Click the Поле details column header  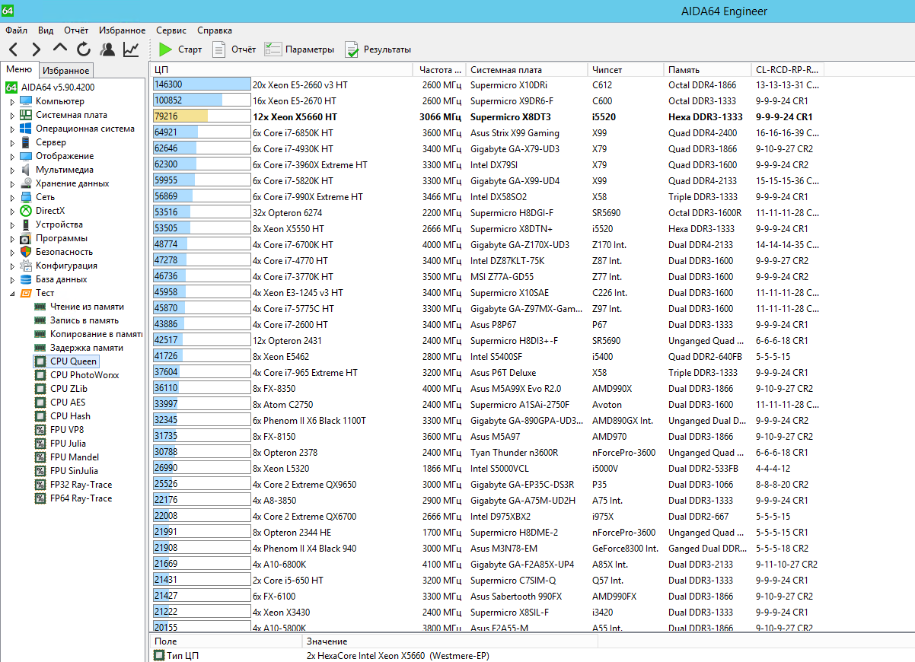pos(226,641)
